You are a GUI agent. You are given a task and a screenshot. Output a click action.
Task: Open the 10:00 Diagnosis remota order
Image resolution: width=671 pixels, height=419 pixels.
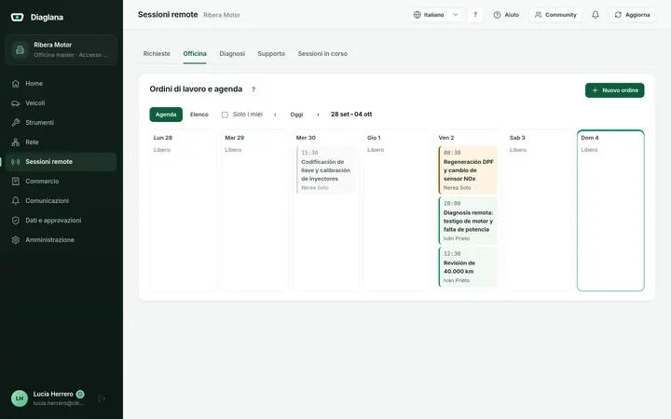(x=468, y=221)
